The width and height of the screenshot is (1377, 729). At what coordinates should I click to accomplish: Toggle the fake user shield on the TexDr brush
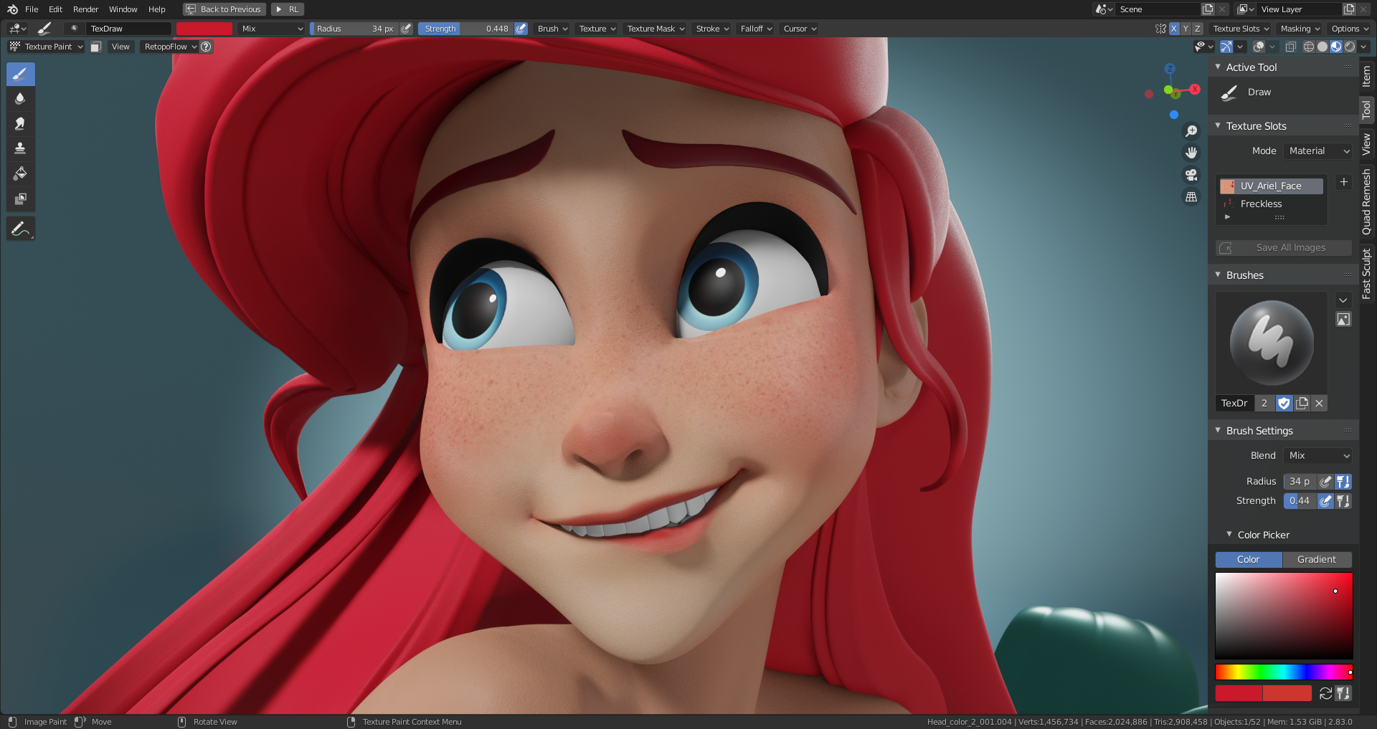(1284, 403)
